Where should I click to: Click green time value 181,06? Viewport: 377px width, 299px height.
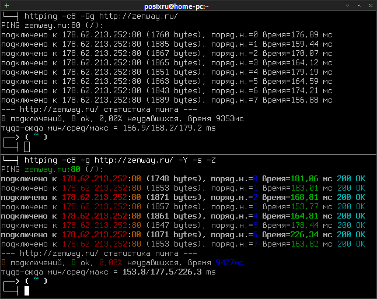click(305, 179)
